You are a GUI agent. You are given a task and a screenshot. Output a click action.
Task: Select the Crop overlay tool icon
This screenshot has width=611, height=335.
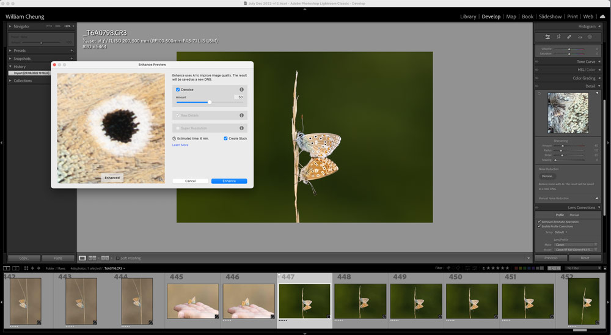[558, 37]
